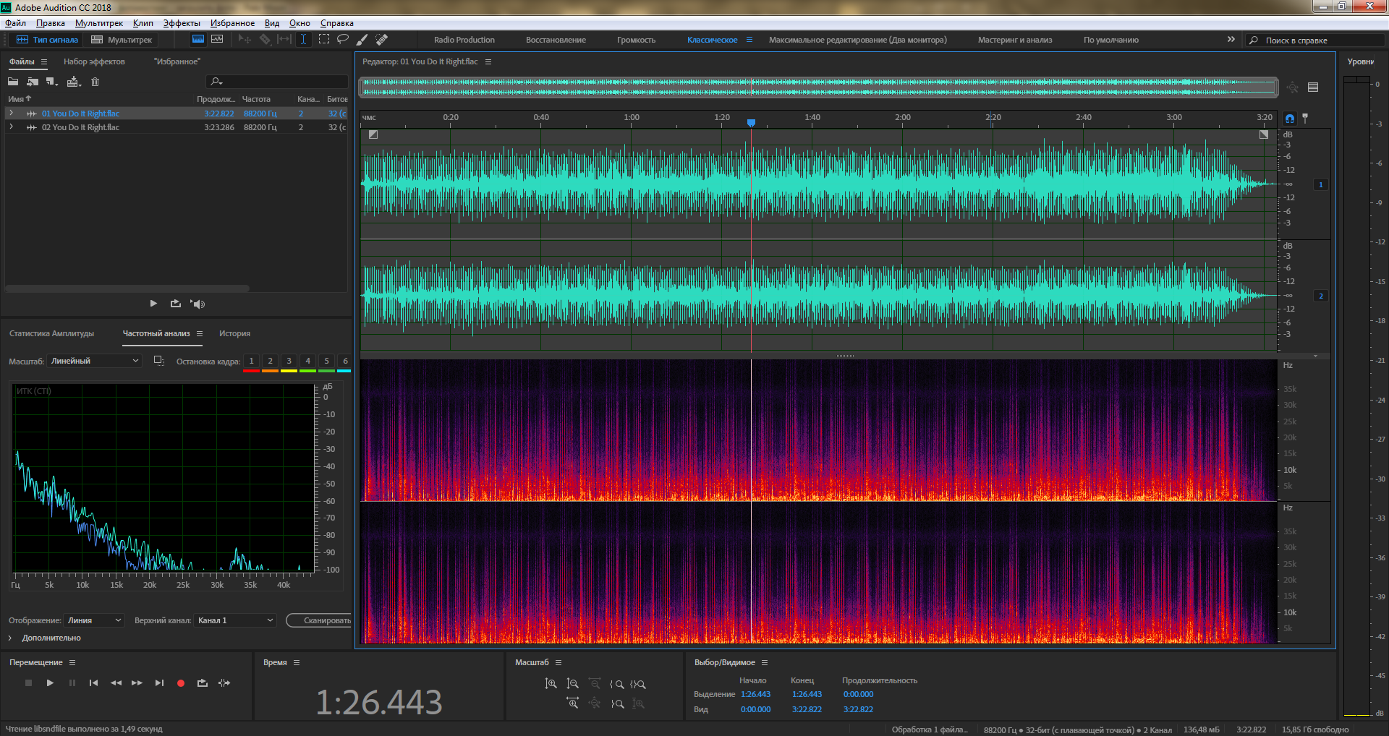1389x736 pixels.
Task: Select the Marquee selection tool
Action: pyautogui.click(x=324, y=40)
